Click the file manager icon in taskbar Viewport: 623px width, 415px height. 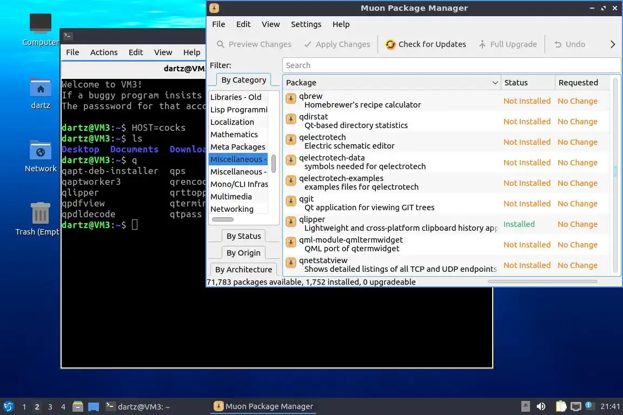78,407
